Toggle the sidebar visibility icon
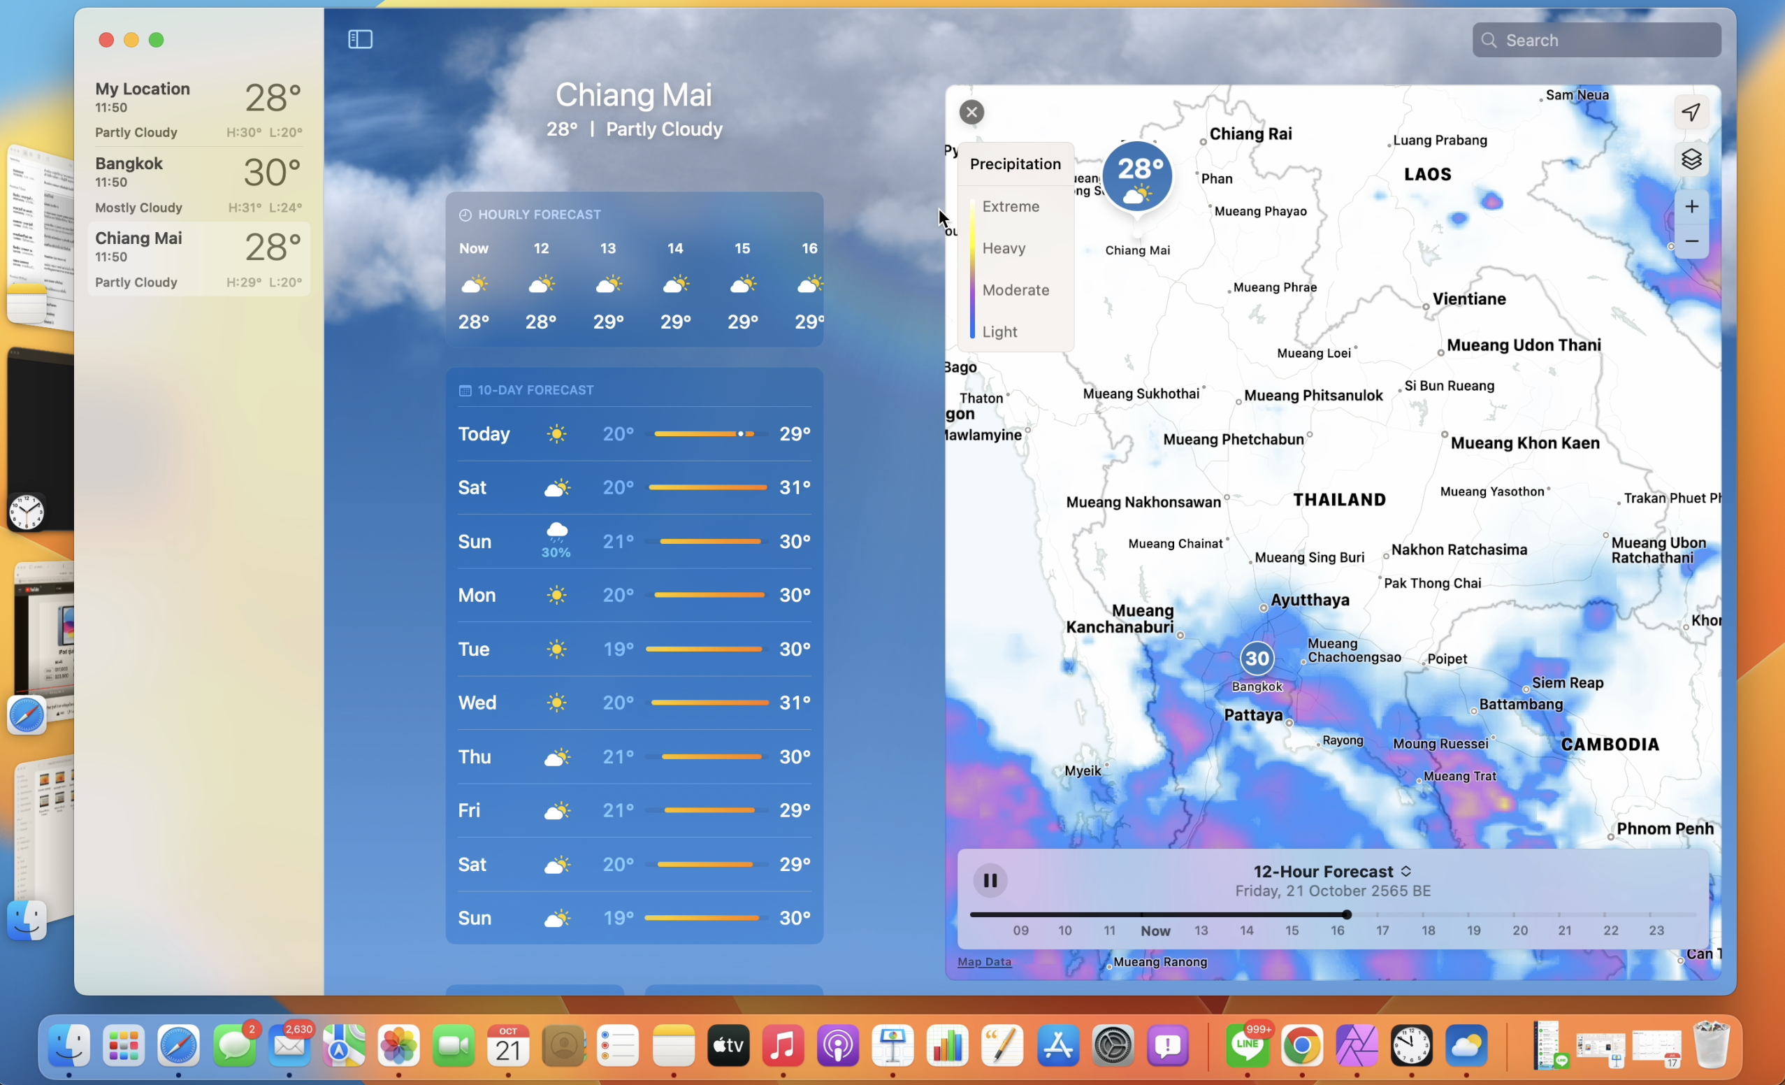This screenshot has width=1785, height=1085. pos(360,39)
